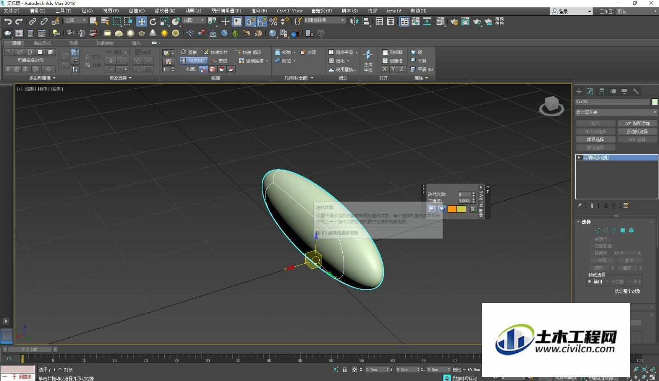The image size is (659, 381).
Task: Click the pin stack icon
Action: (x=579, y=205)
